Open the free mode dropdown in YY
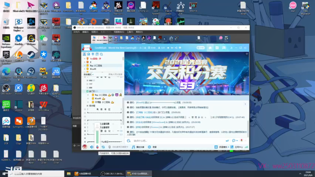 [89, 74]
